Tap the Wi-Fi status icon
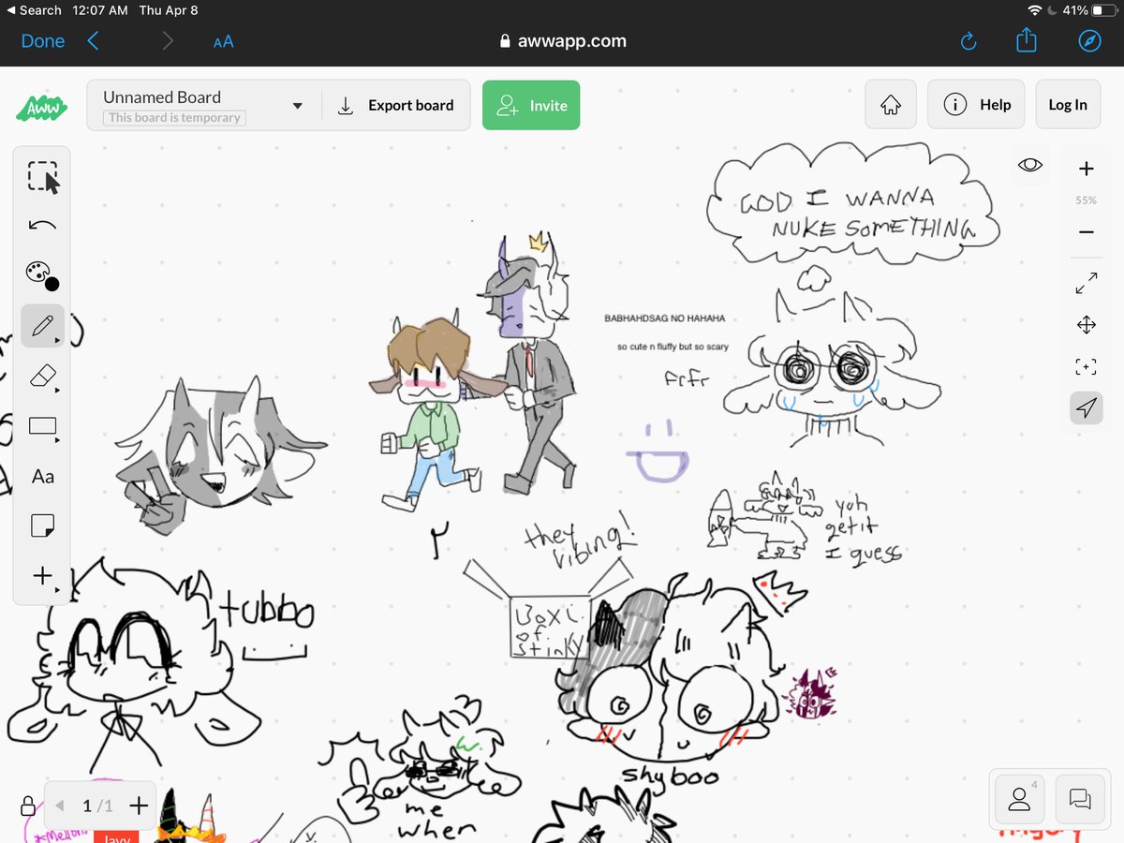The image size is (1124, 843). tap(1035, 10)
